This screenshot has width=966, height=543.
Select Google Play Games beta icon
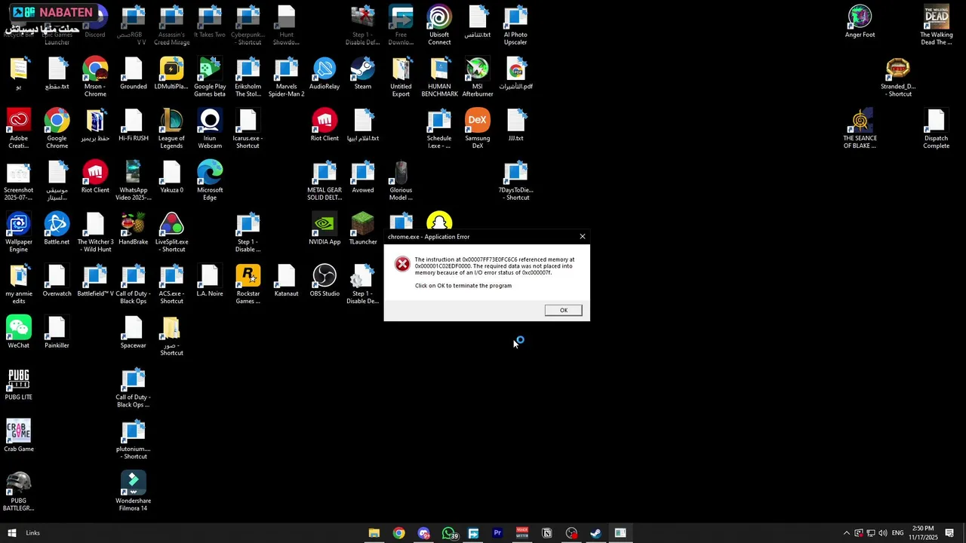(210, 77)
